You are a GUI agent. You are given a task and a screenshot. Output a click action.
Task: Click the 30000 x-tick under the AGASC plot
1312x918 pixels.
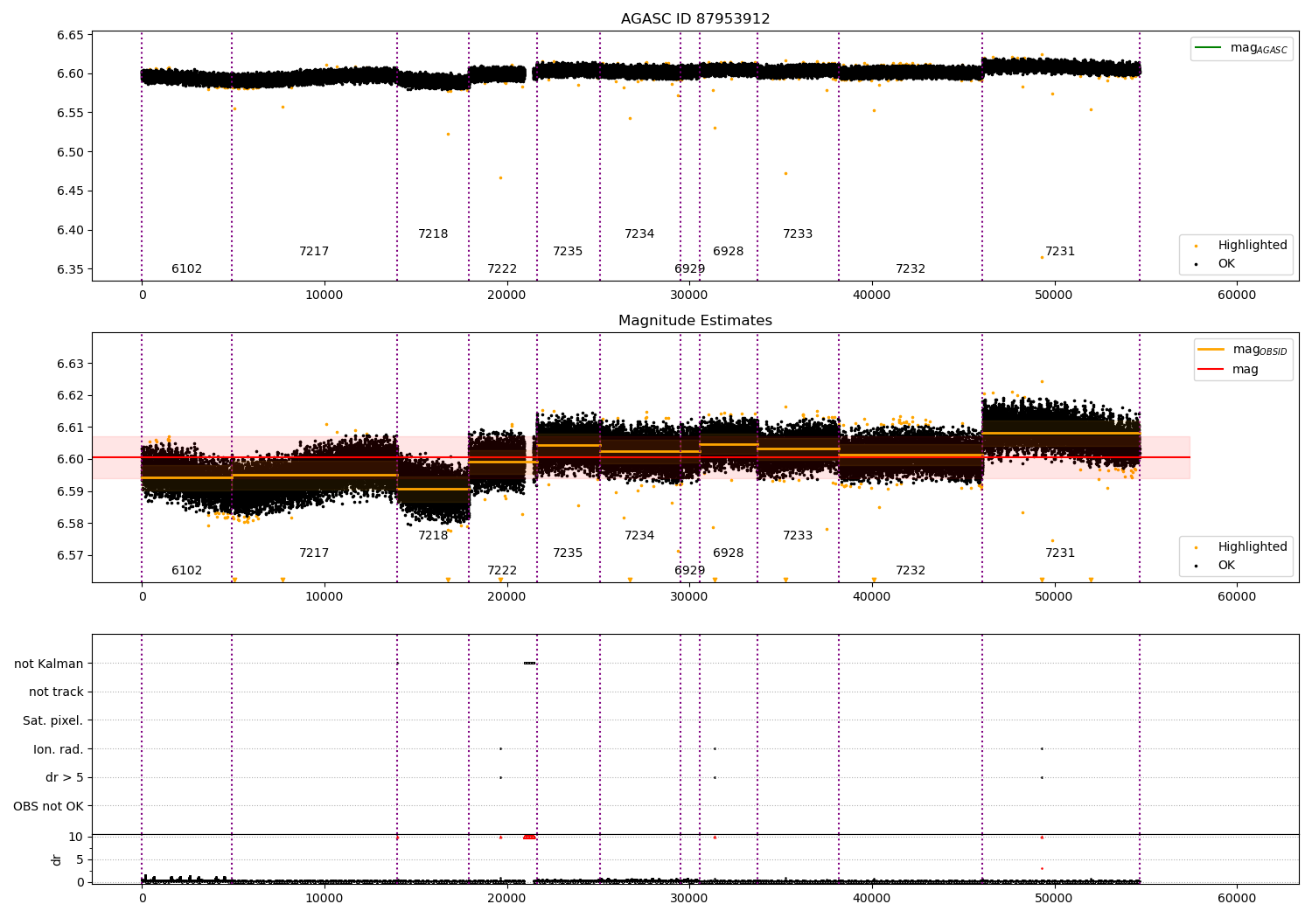pyautogui.click(x=689, y=295)
